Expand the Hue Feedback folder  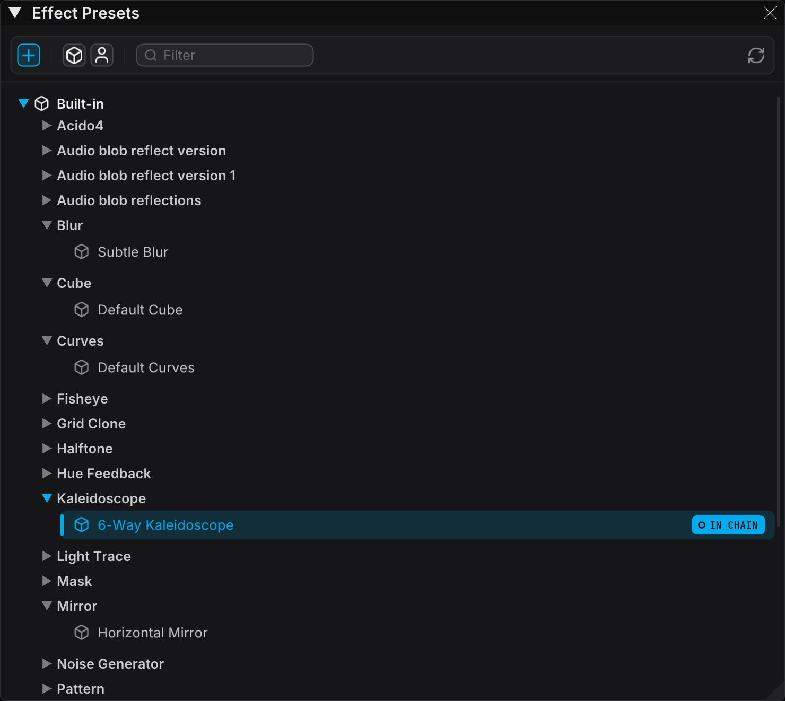[47, 474]
